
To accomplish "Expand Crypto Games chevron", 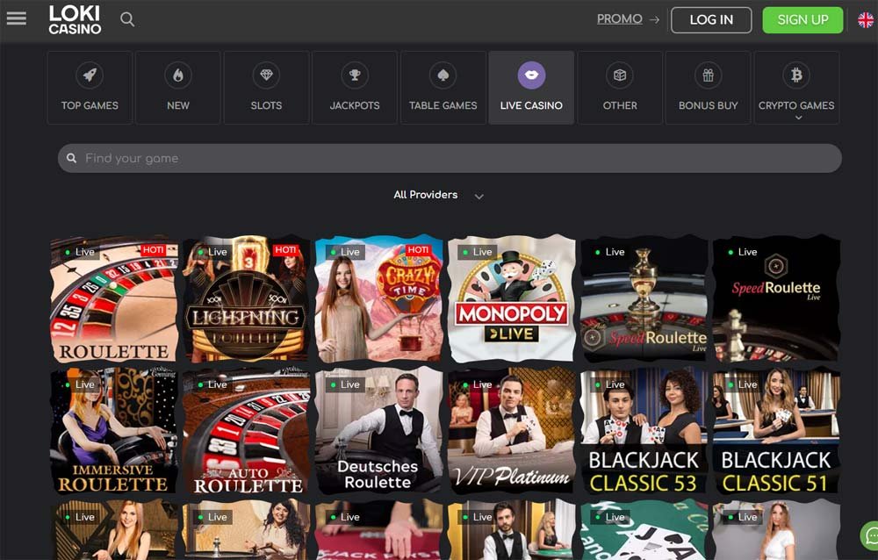I will [798, 118].
